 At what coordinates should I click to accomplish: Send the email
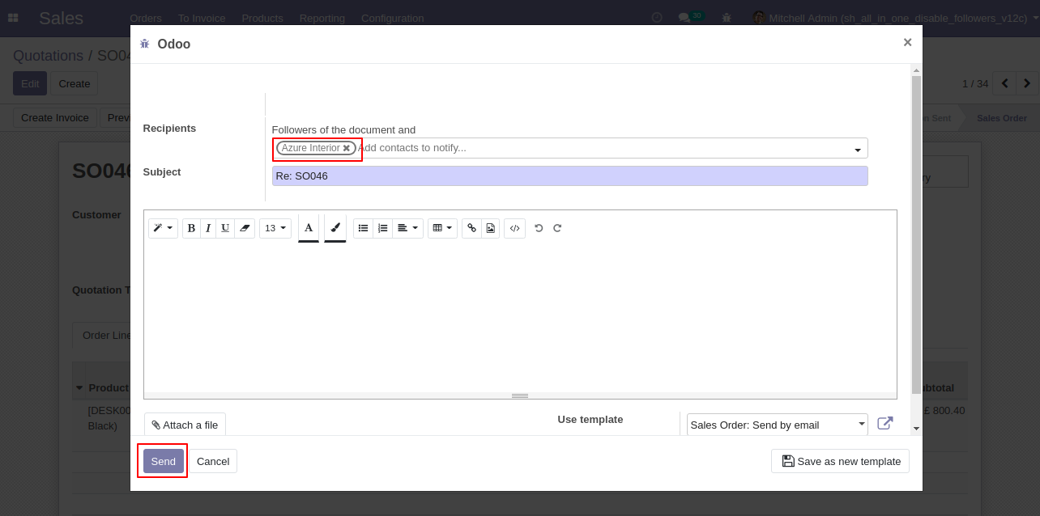[x=163, y=461]
